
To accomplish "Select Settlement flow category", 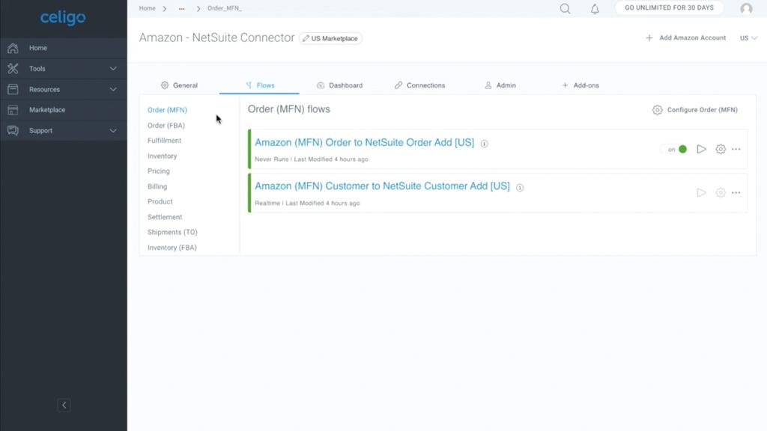I will tap(165, 217).
